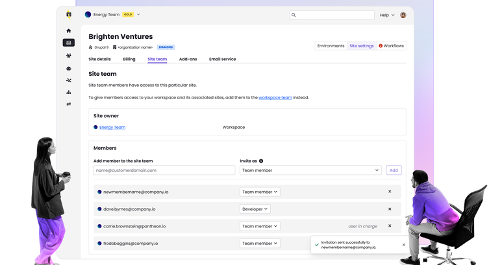Remove newmembername@company.io from team

click(390, 192)
